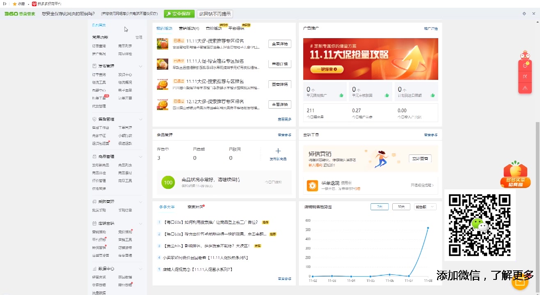Open 发布新商品 in the sidebar
The width and height of the screenshot is (540, 295).
(x=101, y=165)
